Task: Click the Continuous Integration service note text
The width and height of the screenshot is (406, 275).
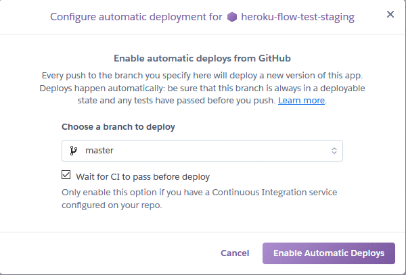Action: (x=200, y=199)
